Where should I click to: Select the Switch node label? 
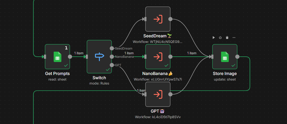[x=99, y=78]
